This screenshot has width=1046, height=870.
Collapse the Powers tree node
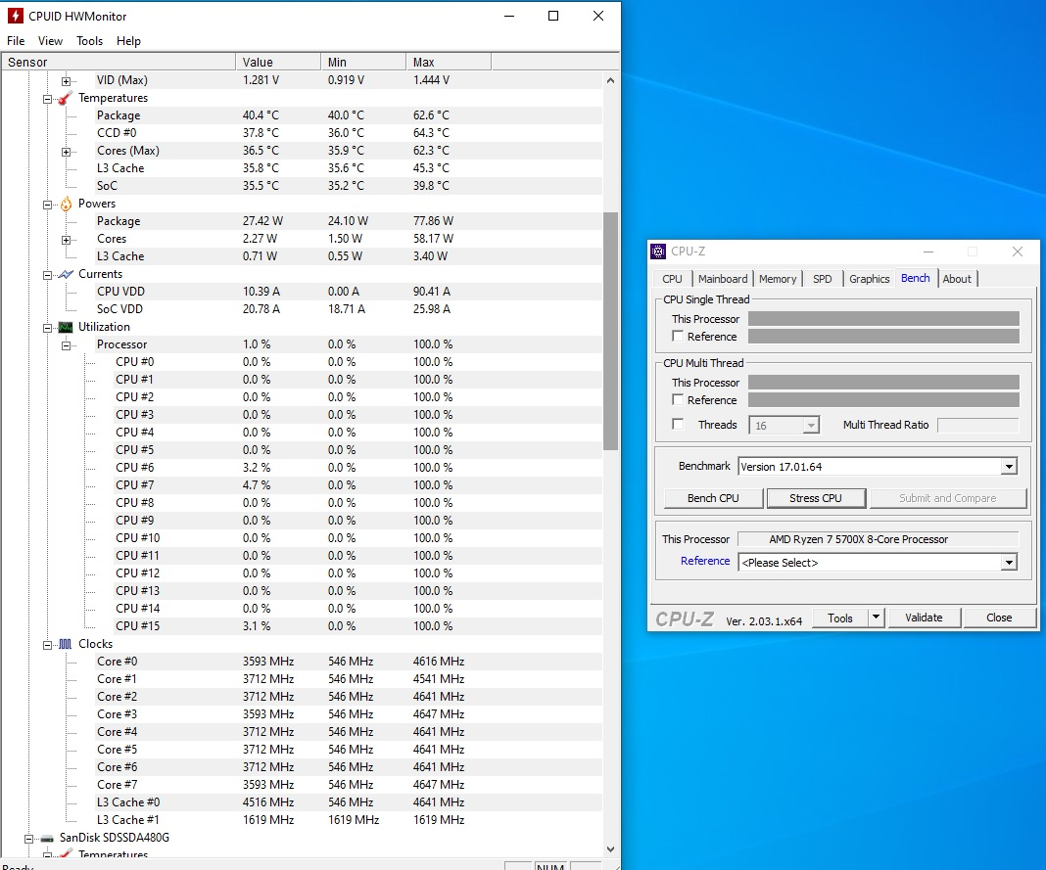point(47,205)
